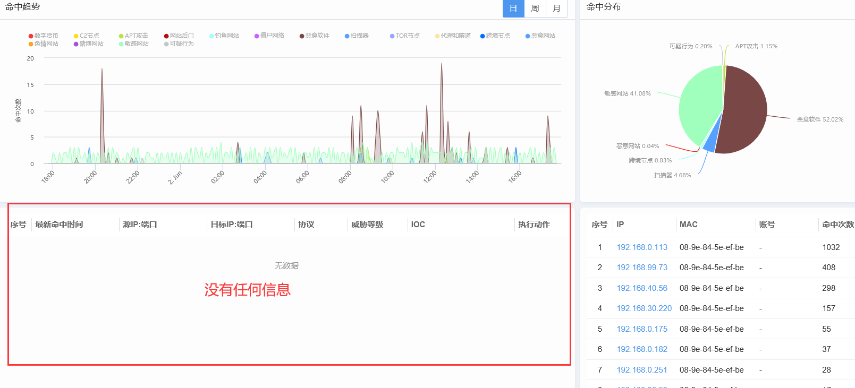The width and height of the screenshot is (855, 388).
Task: Click the 跨境节点 0.83% pie label
Action: pyautogui.click(x=650, y=160)
